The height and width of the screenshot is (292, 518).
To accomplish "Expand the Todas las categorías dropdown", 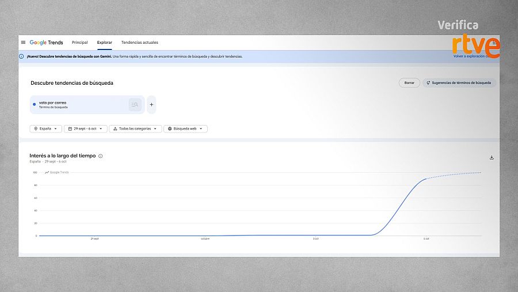I will click(135, 128).
